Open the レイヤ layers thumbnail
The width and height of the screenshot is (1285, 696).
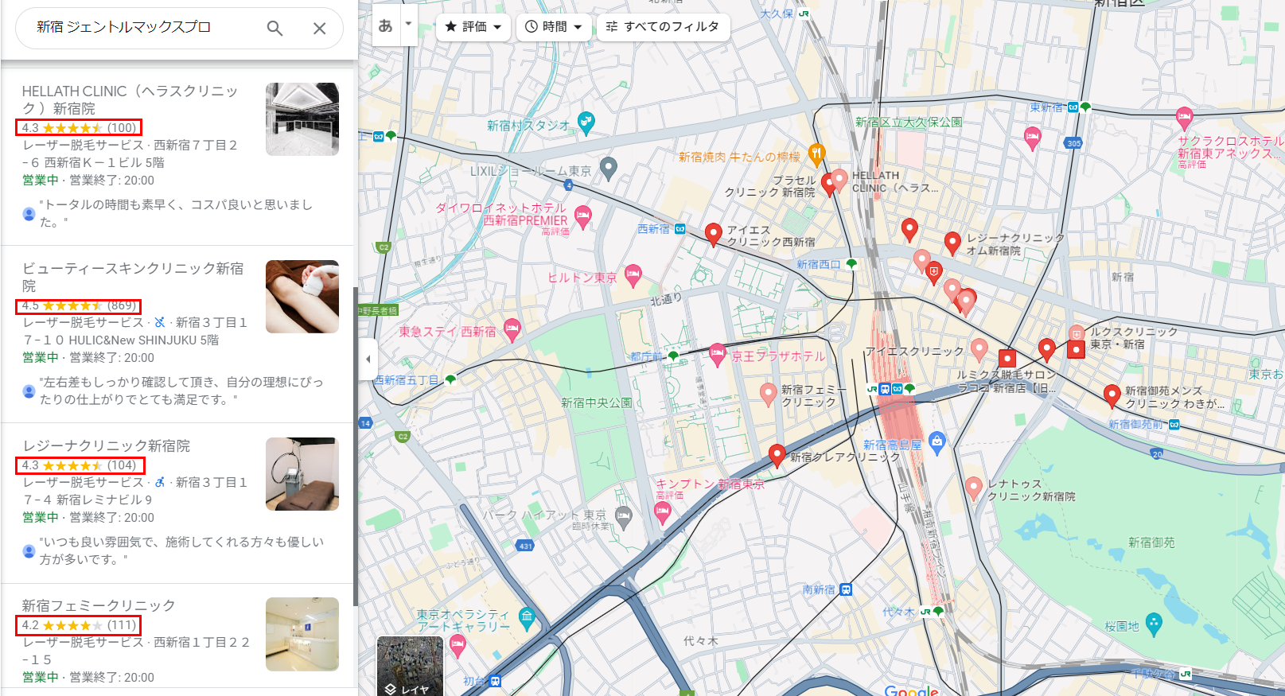(x=410, y=666)
